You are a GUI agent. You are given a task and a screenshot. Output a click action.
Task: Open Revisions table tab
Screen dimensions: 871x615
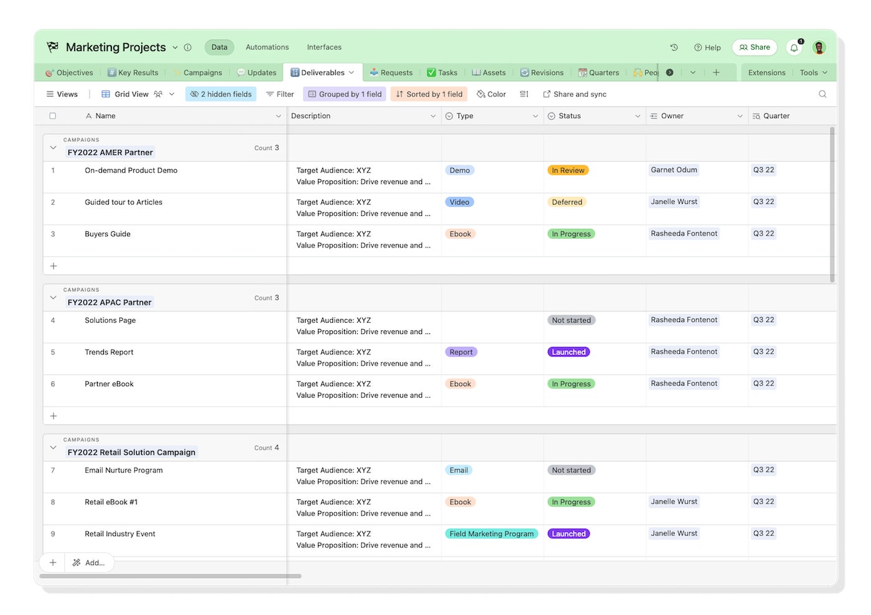click(542, 73)
